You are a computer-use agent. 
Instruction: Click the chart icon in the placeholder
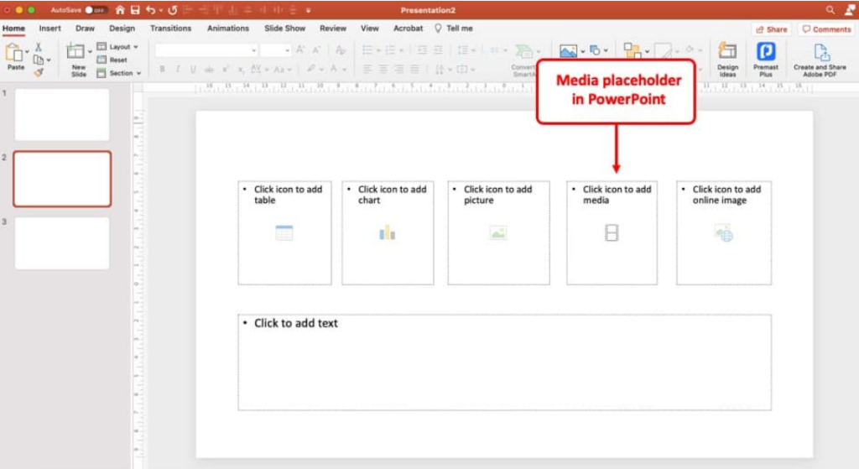[x=387, y=232]
